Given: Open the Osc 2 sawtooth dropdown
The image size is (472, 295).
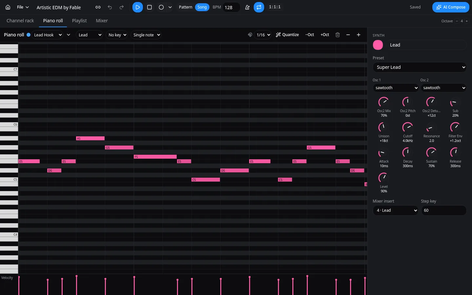Looking at the screenshot, I should click(x=443, y=88).
